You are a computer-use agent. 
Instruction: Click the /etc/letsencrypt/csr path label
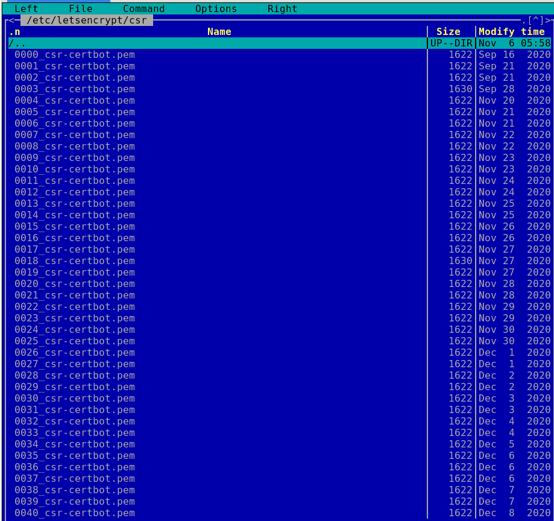point(87,20)
